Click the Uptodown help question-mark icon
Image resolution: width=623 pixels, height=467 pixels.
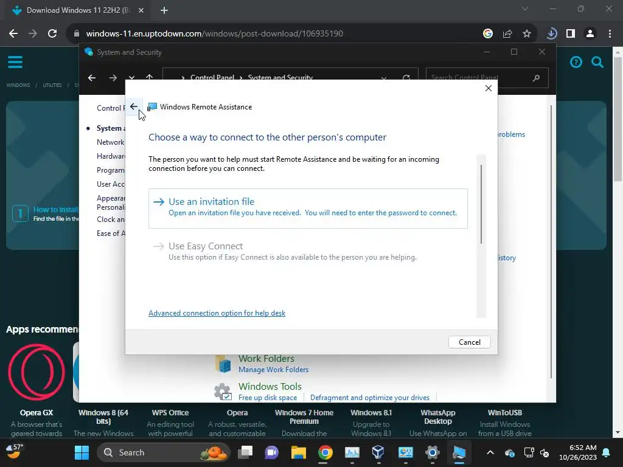576,62
